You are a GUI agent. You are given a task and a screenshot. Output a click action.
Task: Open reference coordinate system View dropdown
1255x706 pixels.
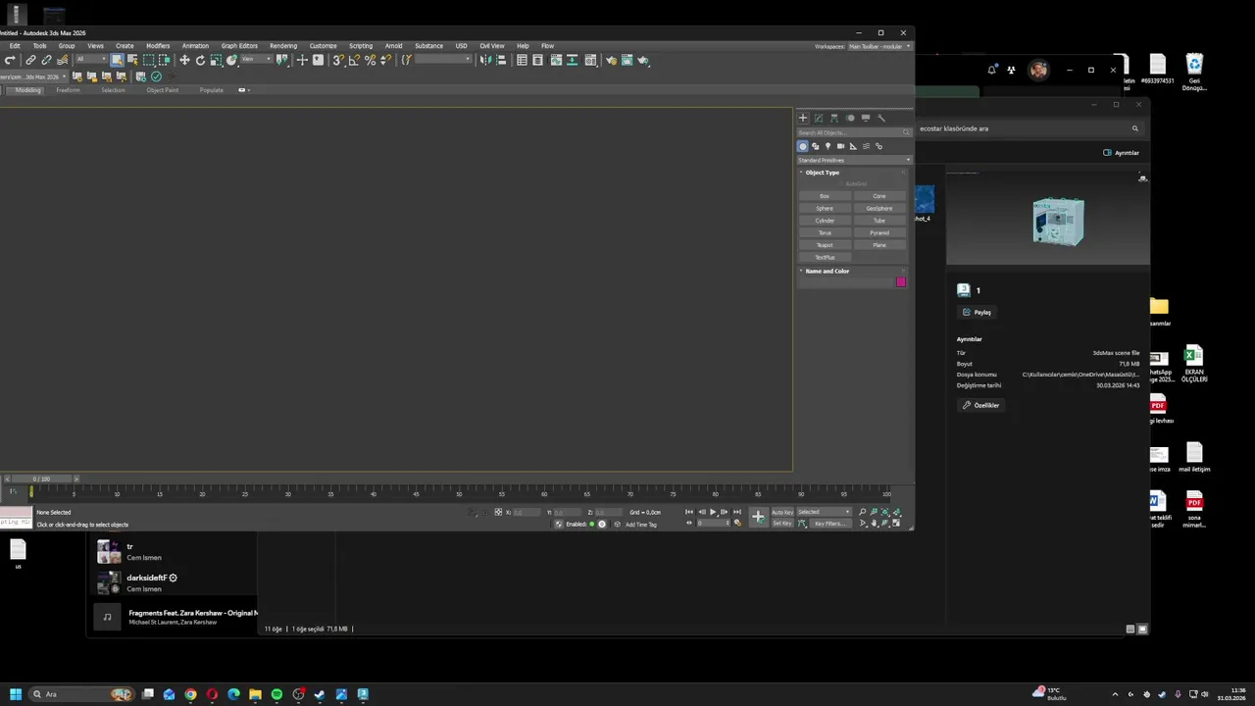pyautogui.click(x=257, y=60)
